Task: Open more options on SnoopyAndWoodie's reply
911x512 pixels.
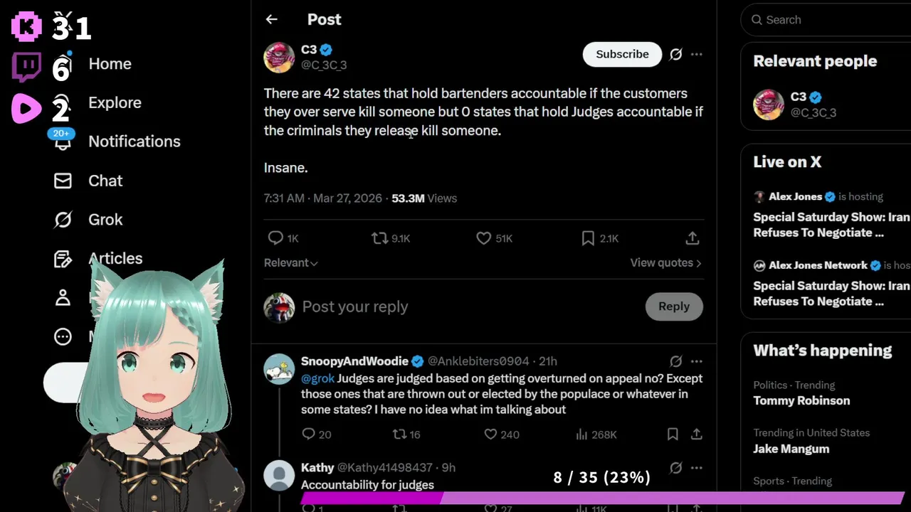Action: tap(697, 361)
